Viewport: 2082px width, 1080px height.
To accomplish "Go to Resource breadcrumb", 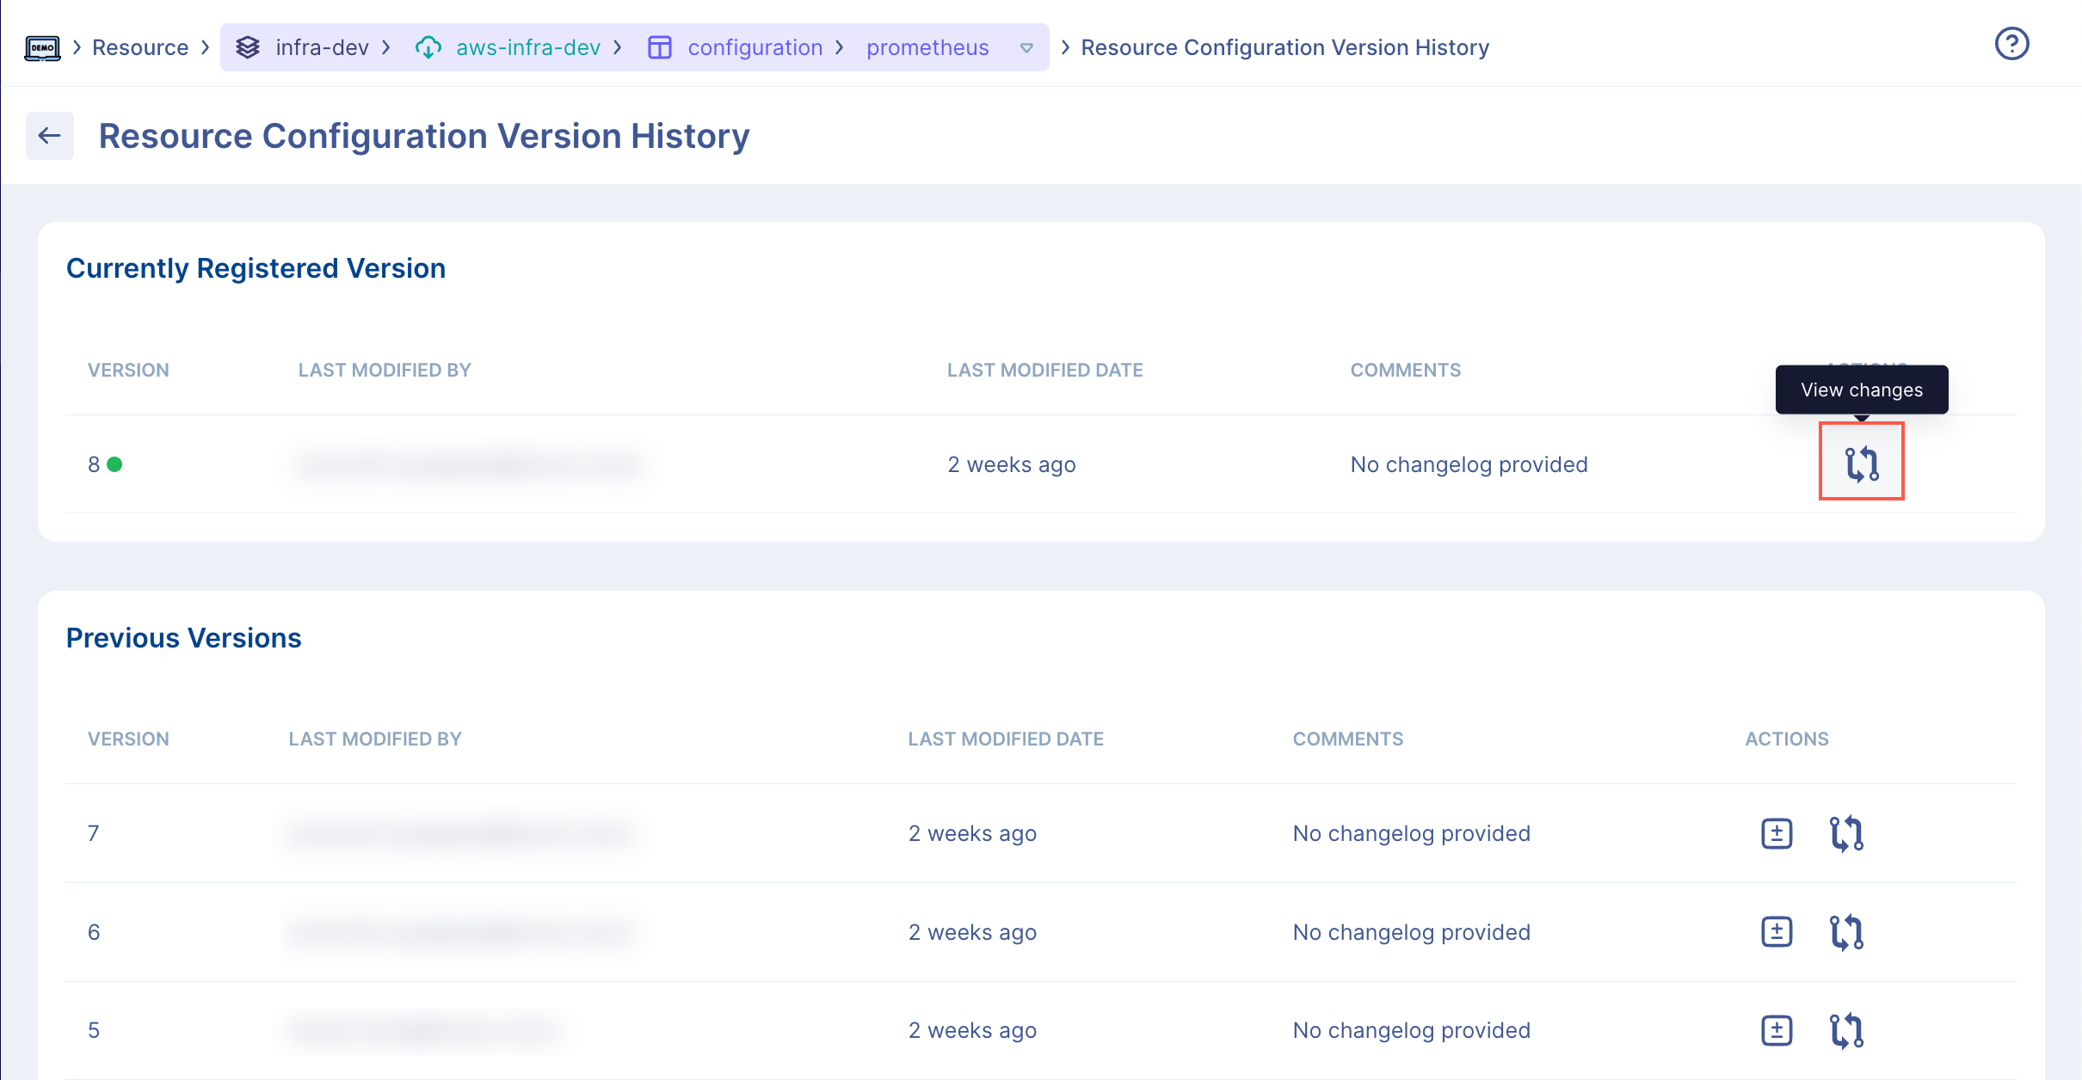I will pos(140,48).
